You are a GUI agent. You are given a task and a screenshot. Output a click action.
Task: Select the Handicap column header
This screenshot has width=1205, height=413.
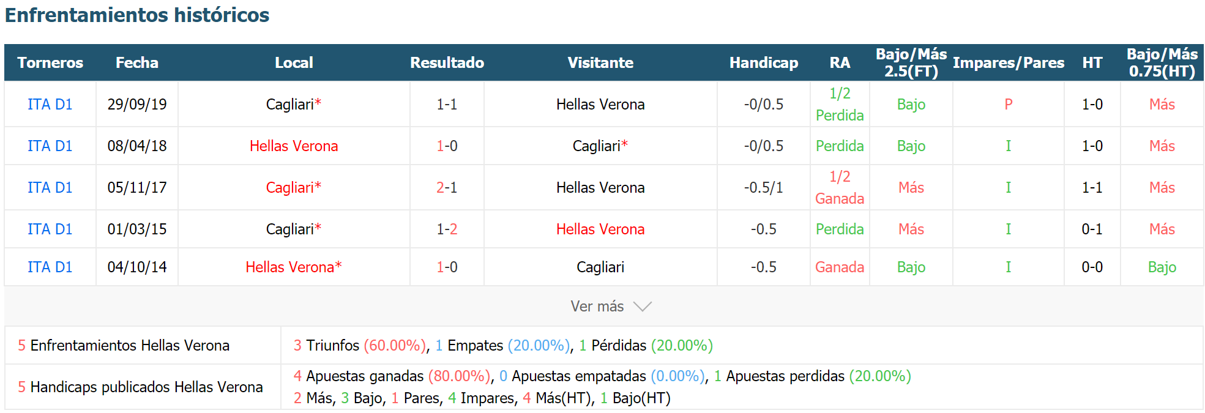[x=764, y=62]
